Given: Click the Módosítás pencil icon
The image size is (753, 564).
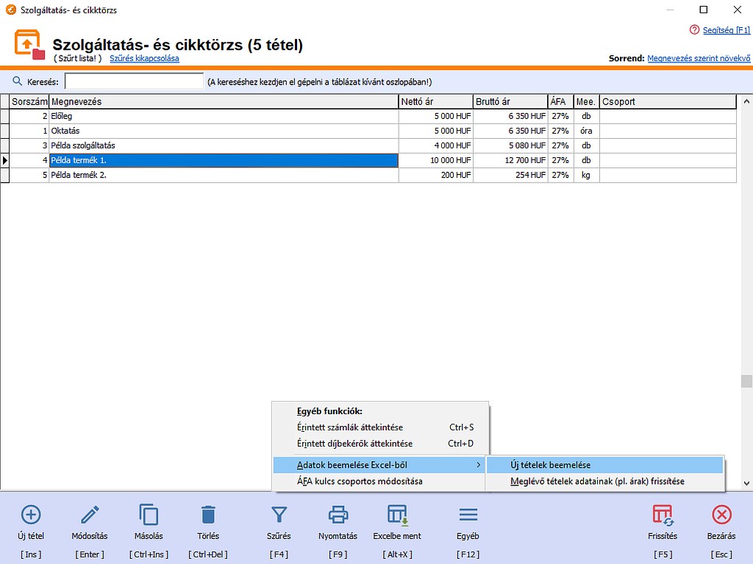Looking at the screenshot, I should (x=90, y=514).
